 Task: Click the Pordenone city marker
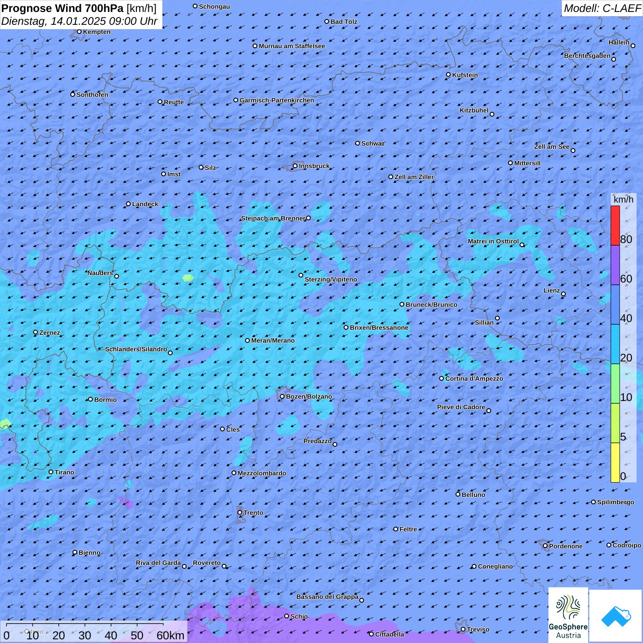click(x=546, y=546)
